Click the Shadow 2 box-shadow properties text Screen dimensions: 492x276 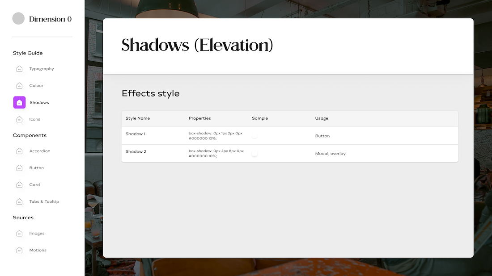point(216,154)
